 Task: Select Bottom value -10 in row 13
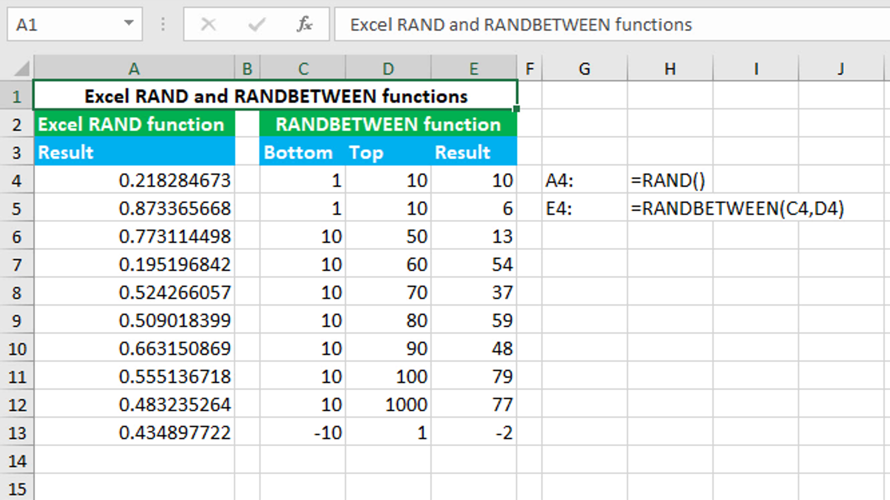(x=303, y=433)
